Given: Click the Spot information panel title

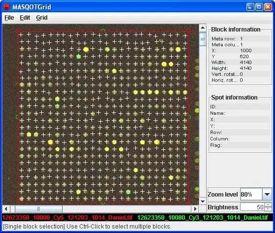Looking at the screenshot, I should pos(234,98).
